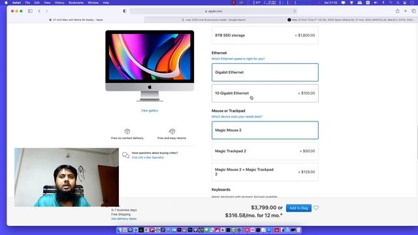
Task: Switch to the iMac Core i7 specs tab
Action: click(350, 20)
